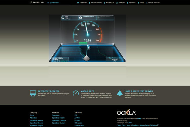
Task: Open the Speedtest Awards footer link
Action: click(x=36, y=120)
